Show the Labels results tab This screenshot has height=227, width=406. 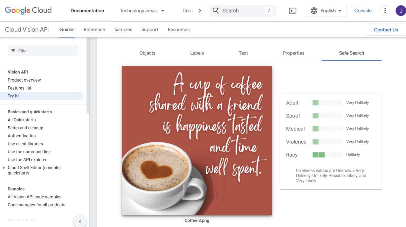pos(197,53)
